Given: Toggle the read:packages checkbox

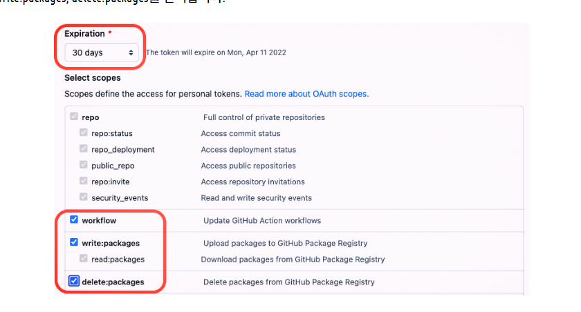Looking at the screenshot, I should (84, 259).
